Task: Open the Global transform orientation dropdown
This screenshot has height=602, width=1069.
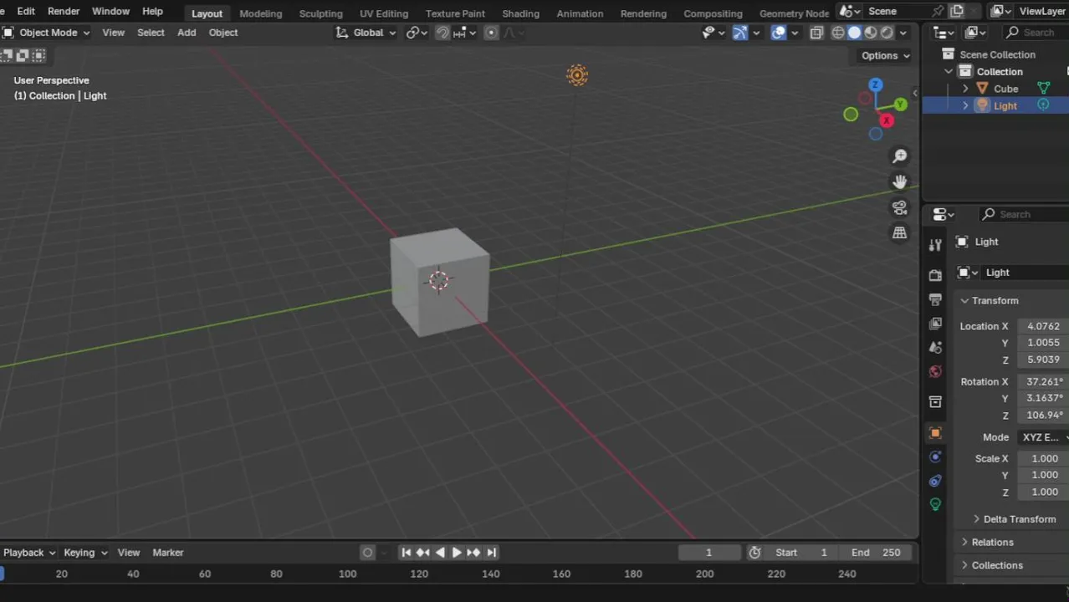Action: point(366,33)
